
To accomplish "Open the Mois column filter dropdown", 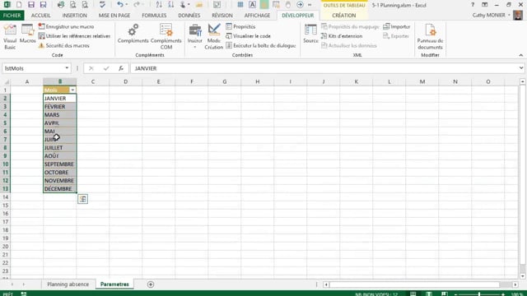I will pos(72,90).
